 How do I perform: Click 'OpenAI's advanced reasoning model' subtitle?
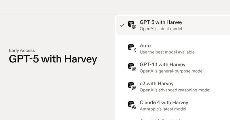pyautogui.click(x=175, y=90)
